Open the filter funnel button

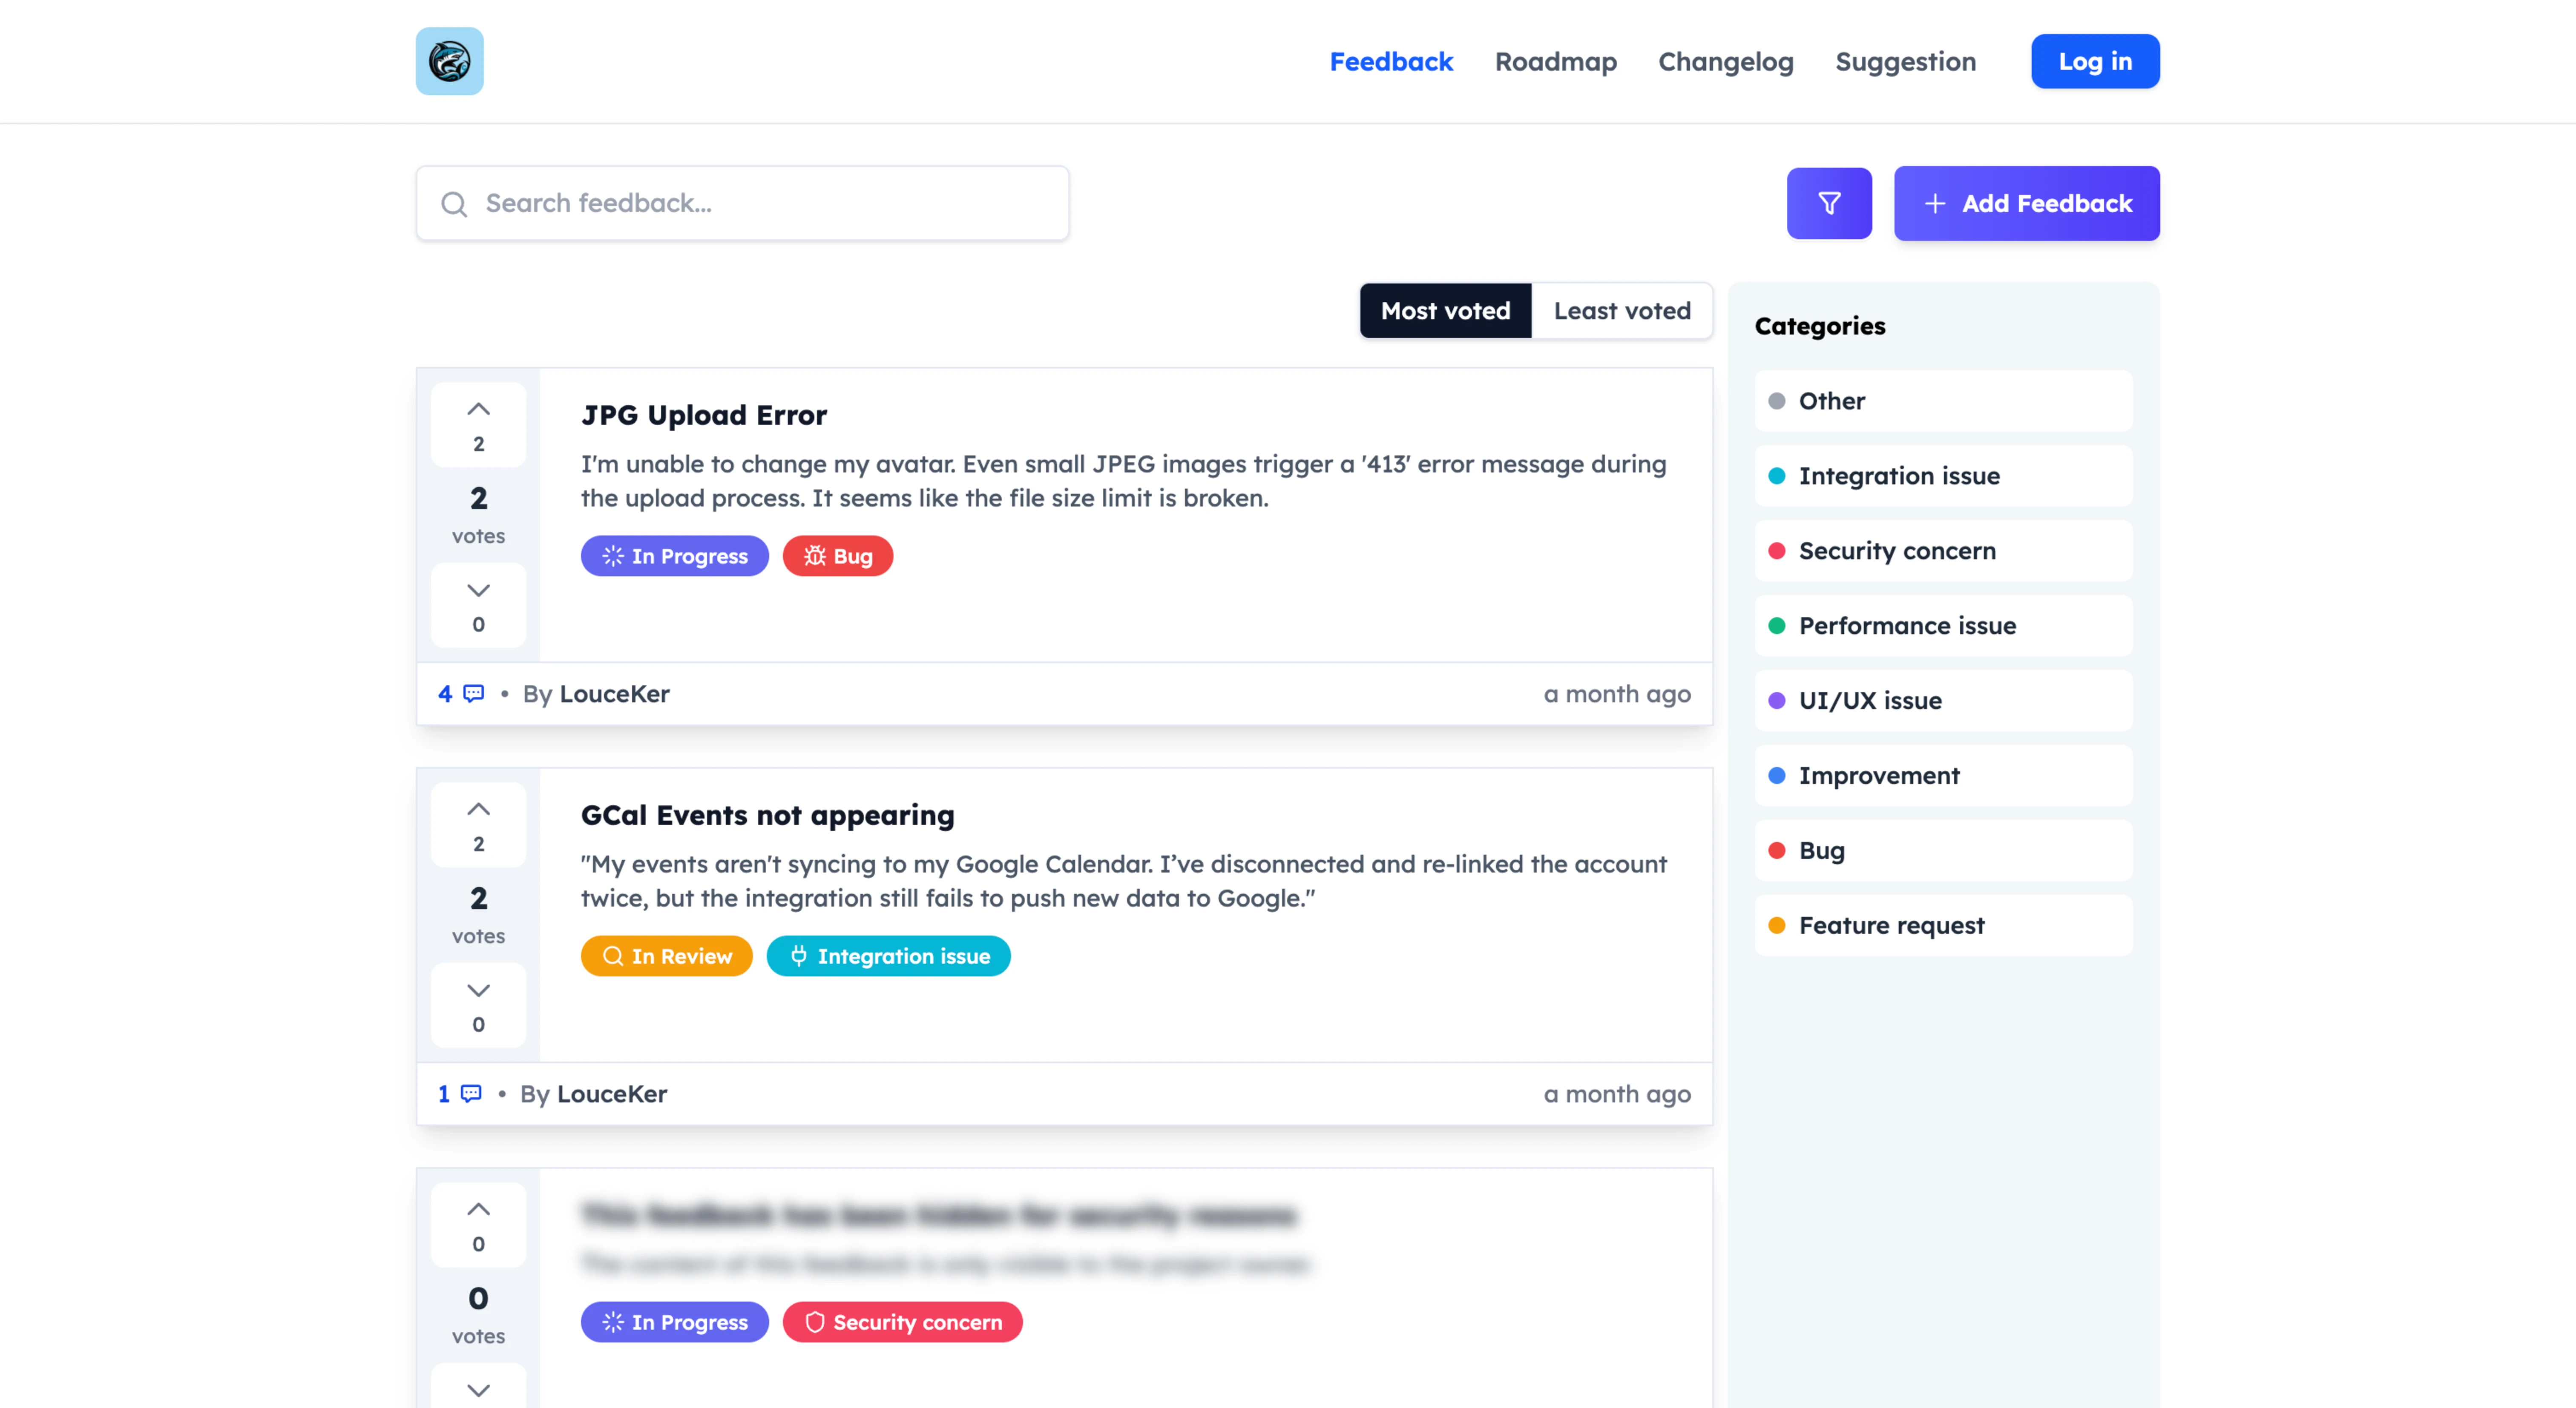[1828, 203]
